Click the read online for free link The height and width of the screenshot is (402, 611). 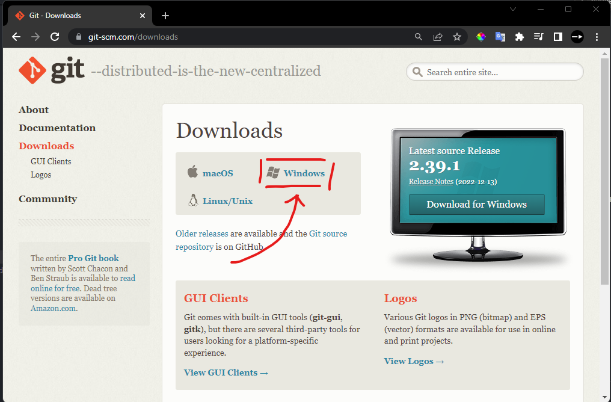point(83,283)
